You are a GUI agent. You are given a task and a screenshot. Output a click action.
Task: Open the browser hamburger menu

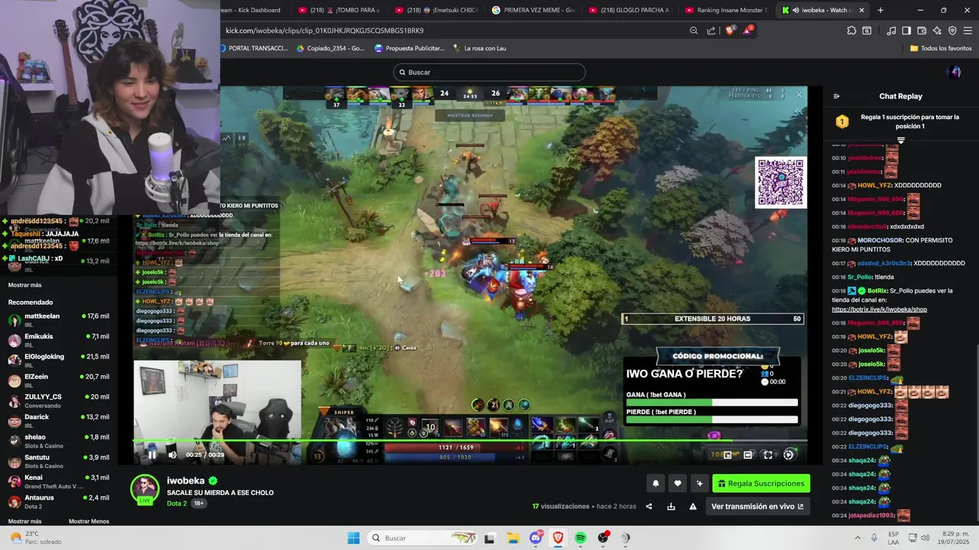pyautogui.click(x=968, y=31)
